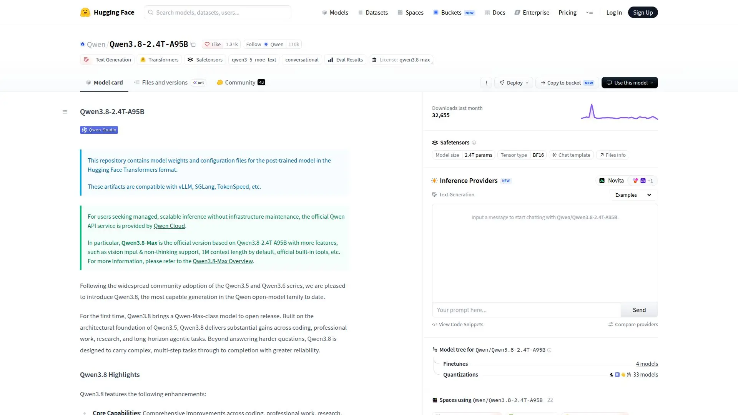738x415 pixels.
Task: Open the 4 models finetunes link
Action: pyautogui.click(x=647, y=364)
